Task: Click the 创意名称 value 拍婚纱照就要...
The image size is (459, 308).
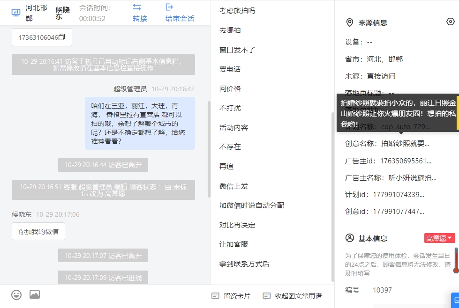Action: [405, 144]
